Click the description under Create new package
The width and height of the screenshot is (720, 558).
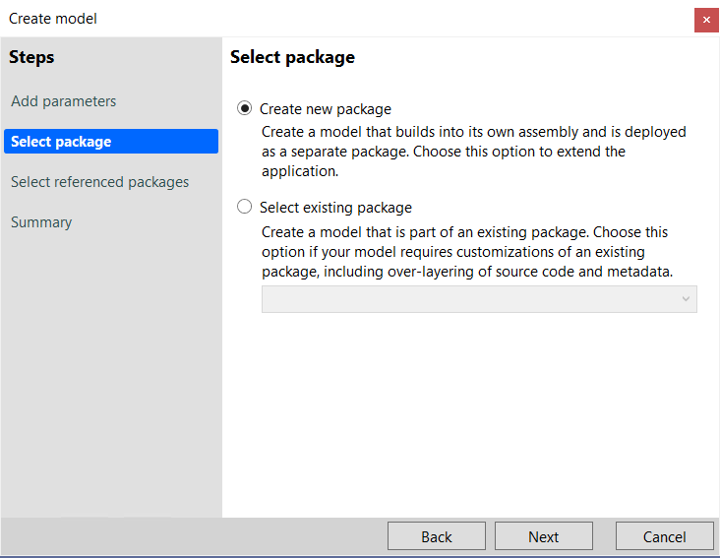pos(473,152)
